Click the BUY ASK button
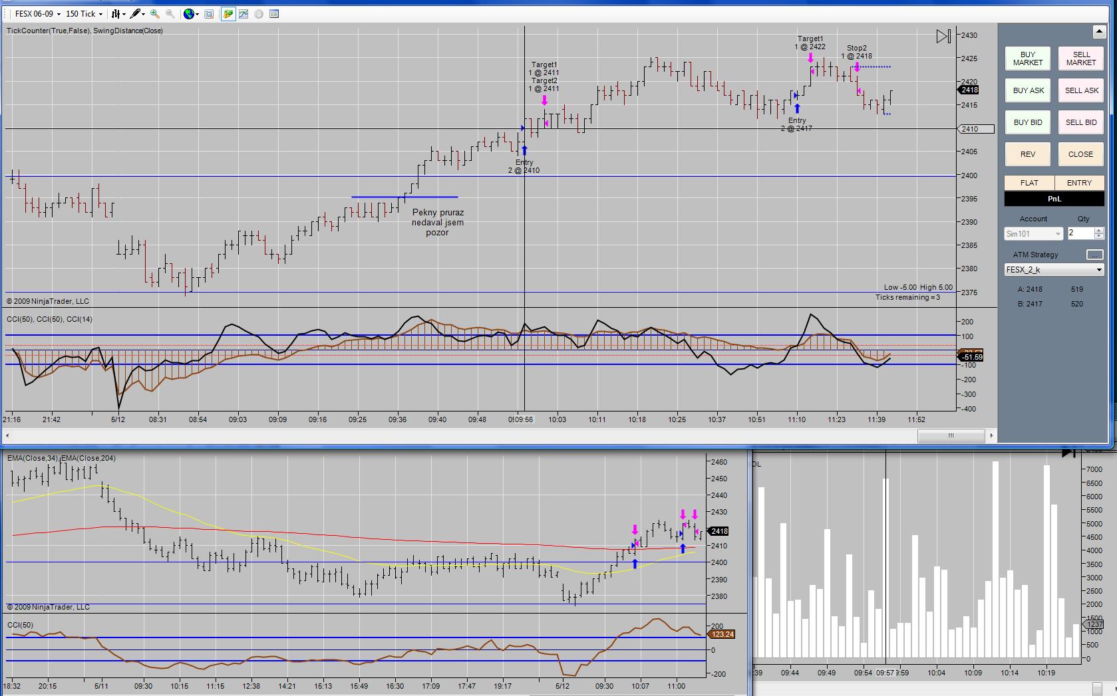 point(1028,90)
